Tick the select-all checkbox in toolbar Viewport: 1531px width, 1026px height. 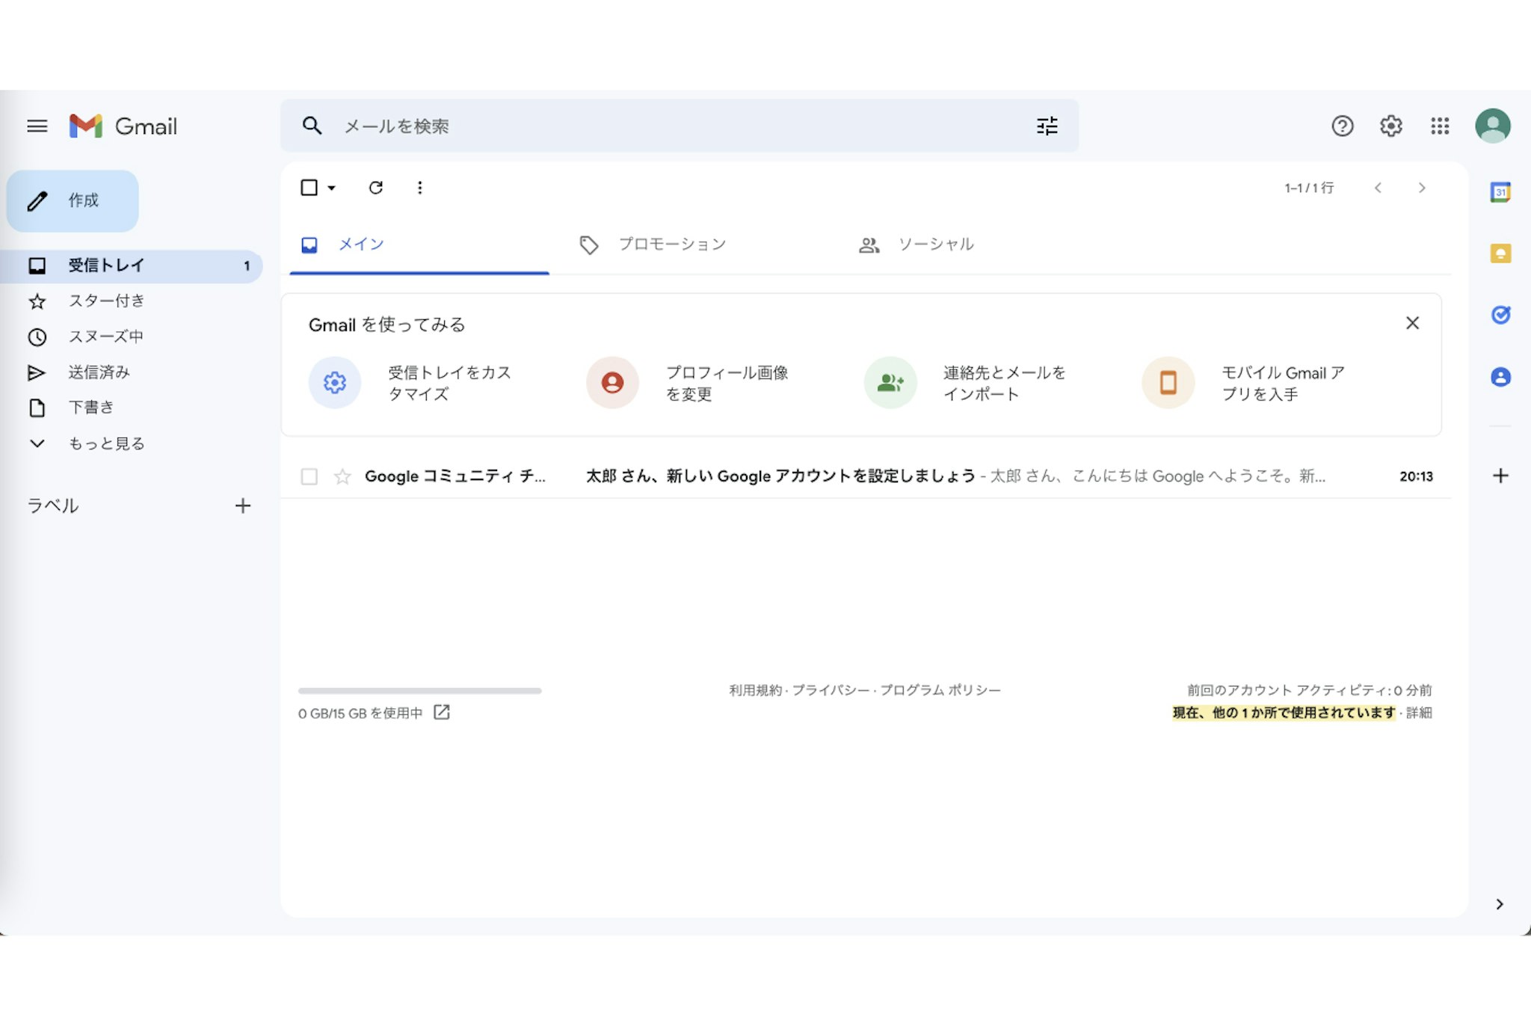tap(309, 188)
